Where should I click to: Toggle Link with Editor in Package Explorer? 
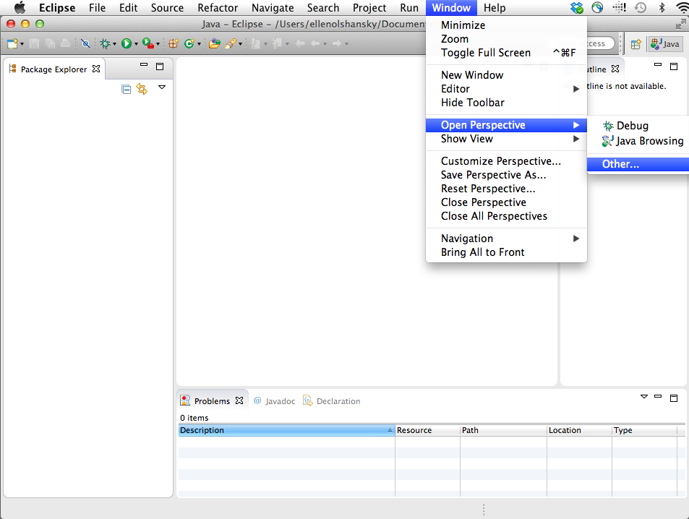pos(142,89)
